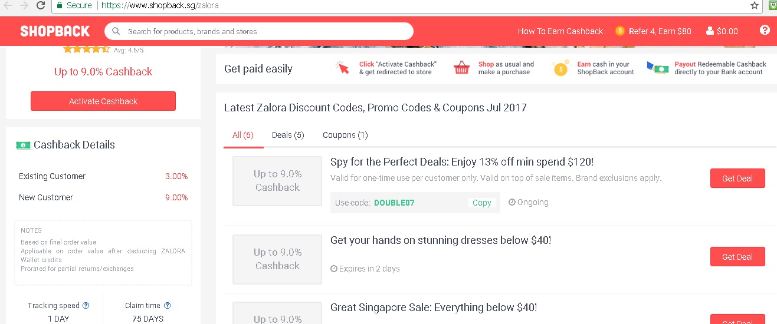Select the All (6) tab
Screen dimensions: 777x324
(x=243, y=135)
